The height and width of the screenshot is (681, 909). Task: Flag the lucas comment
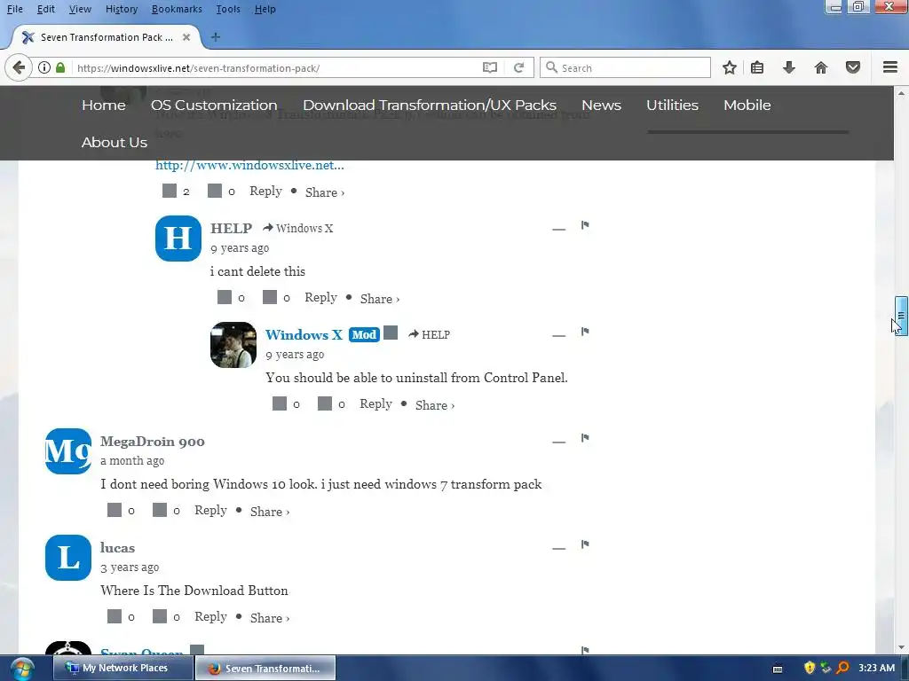585,544
